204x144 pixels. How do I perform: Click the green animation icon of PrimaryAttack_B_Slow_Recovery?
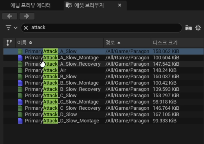click(20, 89)
